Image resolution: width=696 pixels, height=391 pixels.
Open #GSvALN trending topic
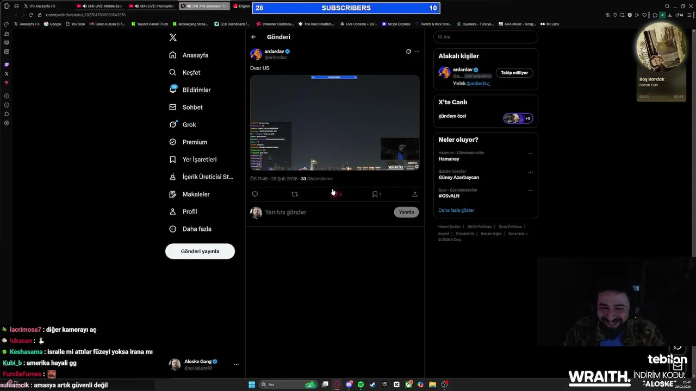(x=449, y=196)
